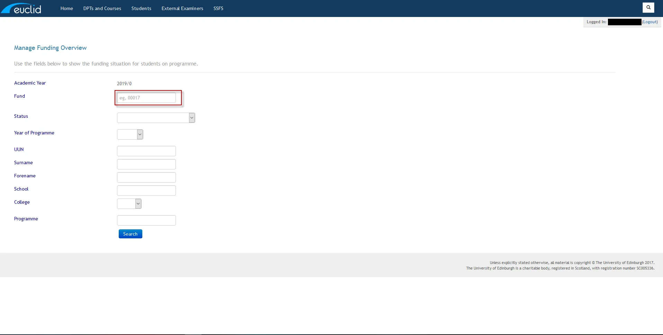Click the School input field
The width and height of the screenshot is (663, 335).
coord(146,190)
